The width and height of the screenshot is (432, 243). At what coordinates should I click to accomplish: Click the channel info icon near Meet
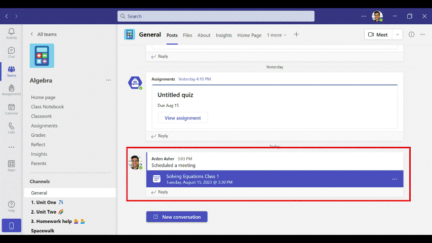[x=411, y=34]
